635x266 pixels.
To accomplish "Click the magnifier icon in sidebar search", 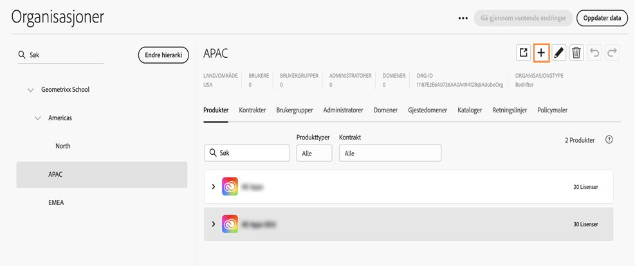I will [x=22, y=55].
